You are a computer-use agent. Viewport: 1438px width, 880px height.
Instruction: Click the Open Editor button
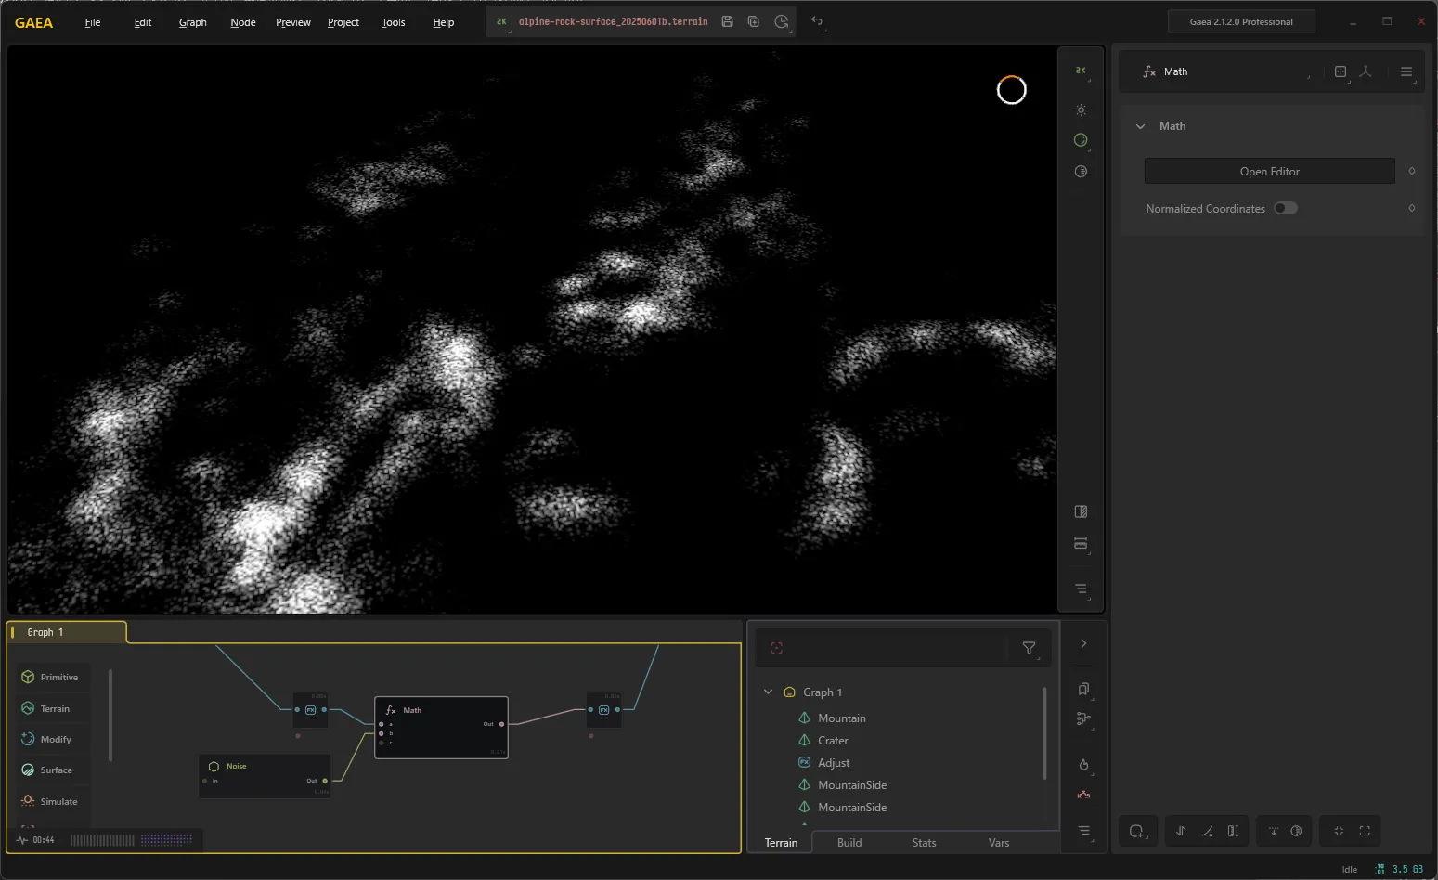coord(1270,171)
